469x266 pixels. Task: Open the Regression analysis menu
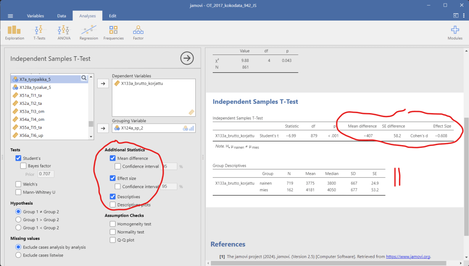[x=88, y=32]
